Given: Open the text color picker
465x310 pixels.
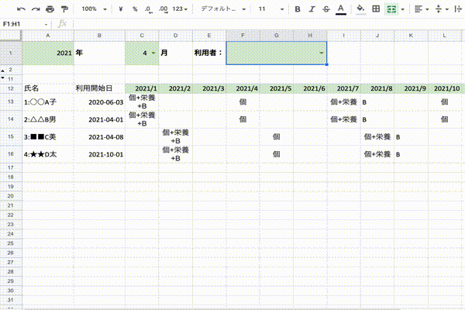Looking at the screenshot, I should 341,9.
